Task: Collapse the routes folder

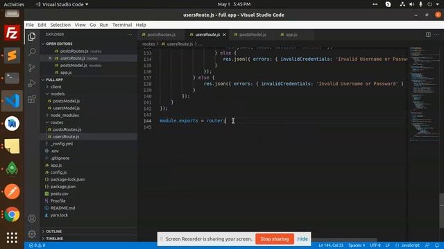Action: pyautogui.click(x=57, y=122)
